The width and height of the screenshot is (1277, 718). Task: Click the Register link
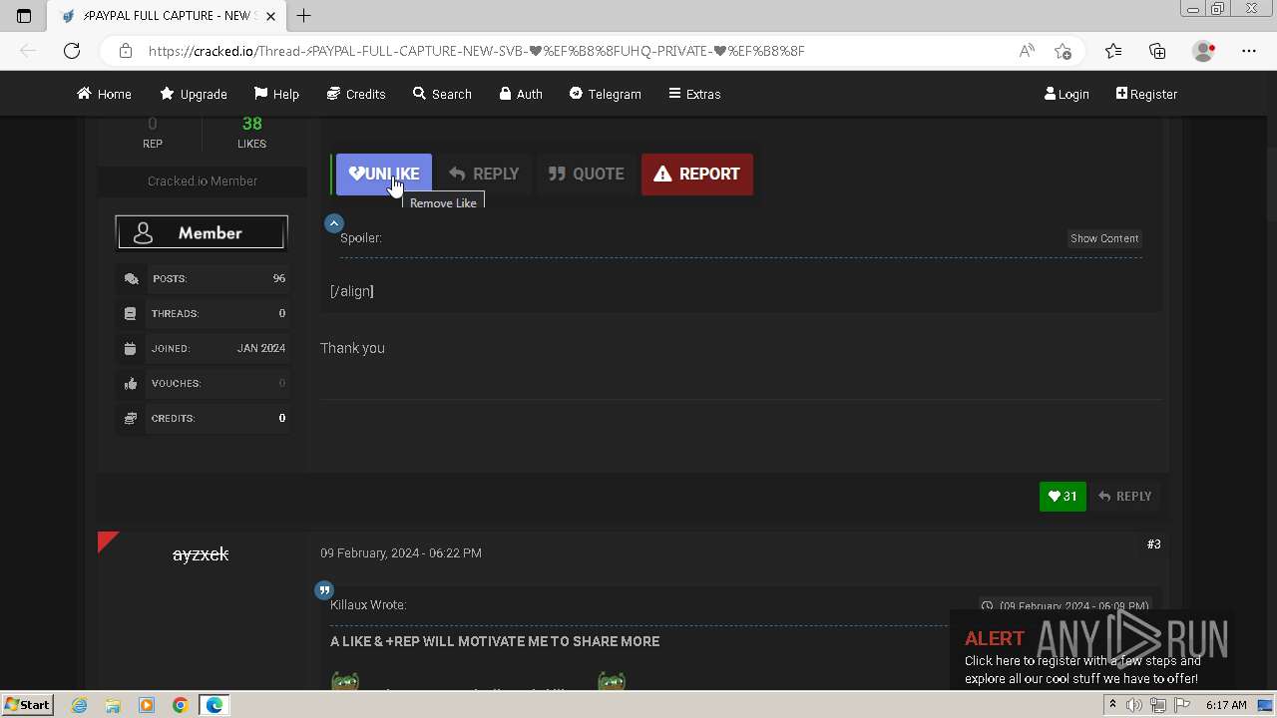pos(1146,94)
